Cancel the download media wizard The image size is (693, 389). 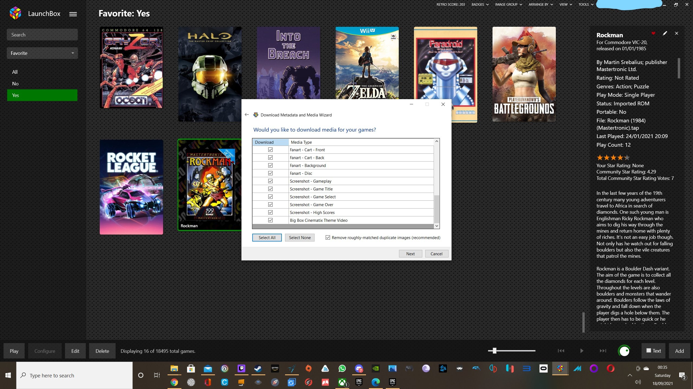[437, 254]
